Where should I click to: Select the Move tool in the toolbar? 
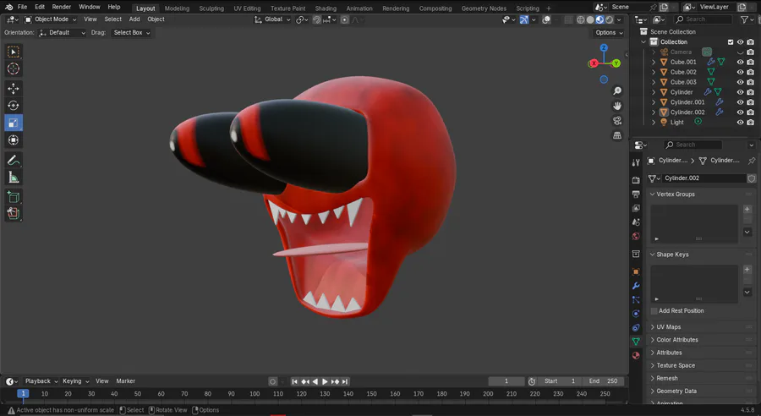pos(14,88)
